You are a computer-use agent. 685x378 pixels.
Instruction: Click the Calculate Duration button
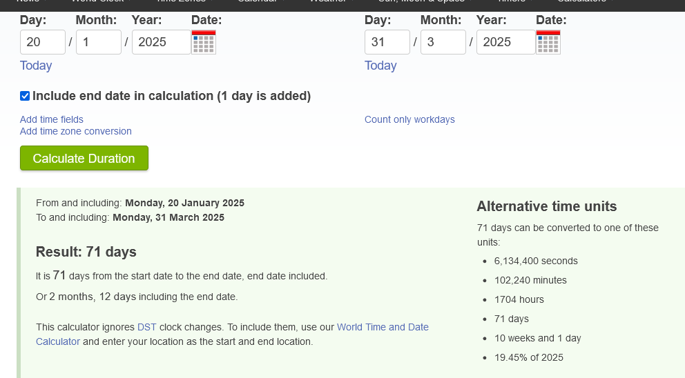(84, 158)
